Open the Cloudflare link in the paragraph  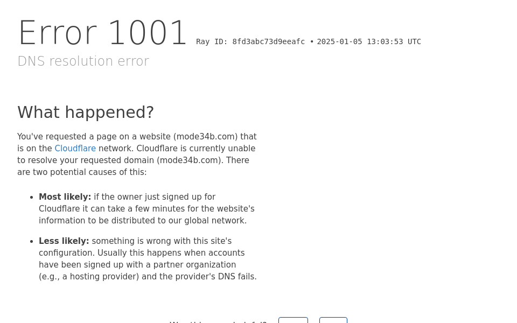(75, 149)
